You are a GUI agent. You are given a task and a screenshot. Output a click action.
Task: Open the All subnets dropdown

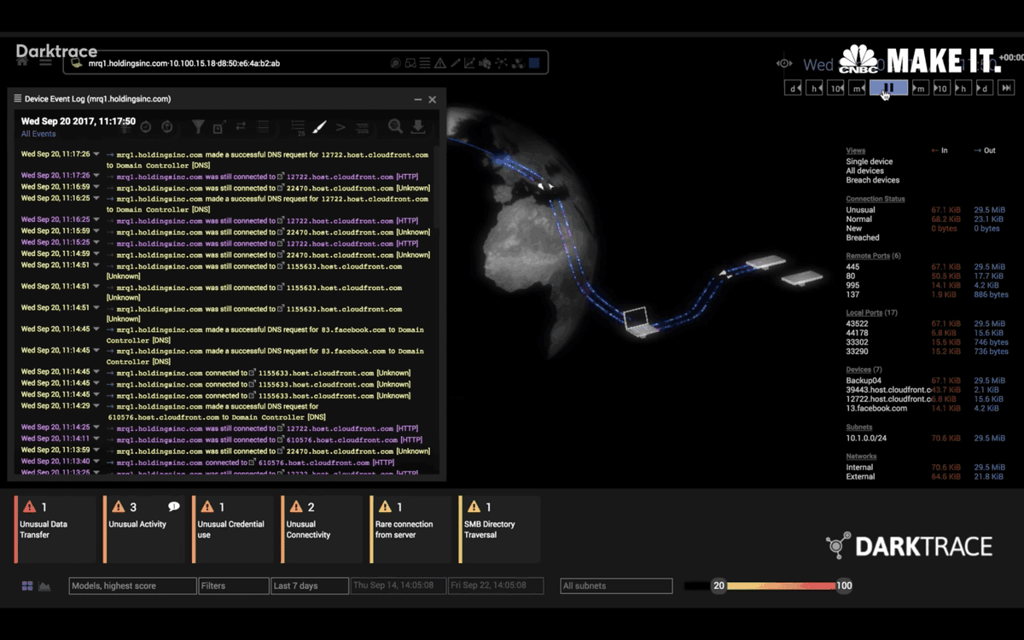pos(616,586)
